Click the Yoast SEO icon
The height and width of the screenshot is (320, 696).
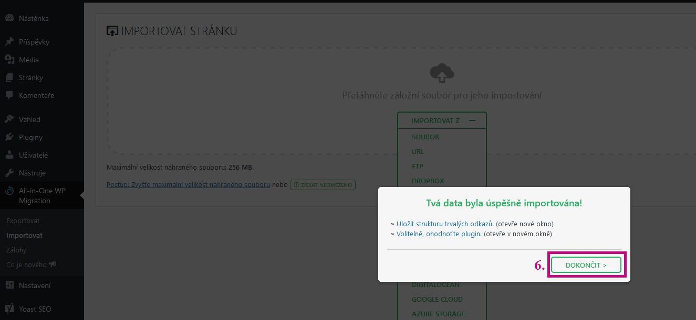9,309
